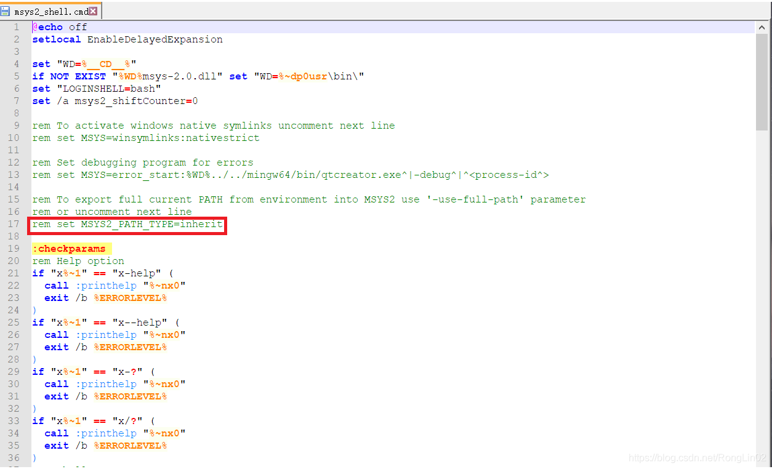Click the scrollbar up arrow in the editor
Viewport: 772px width, 469px height.
(x=762, y=26)
